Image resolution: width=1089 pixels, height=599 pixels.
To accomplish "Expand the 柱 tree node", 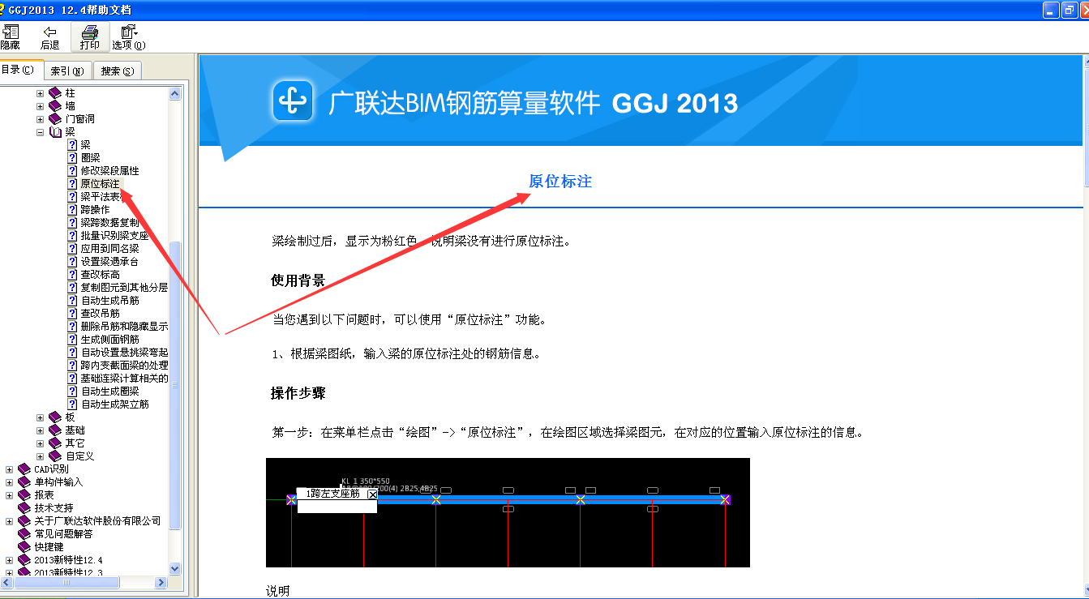I will (x=40, y=93).
